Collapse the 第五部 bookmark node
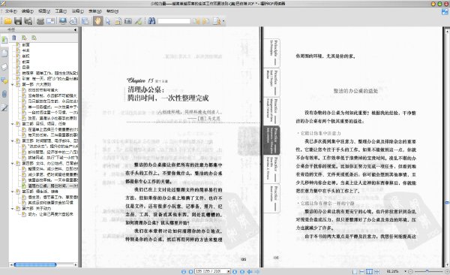This screenshot has height=275, width=450. pyautogui.click(x=12, y=192)
